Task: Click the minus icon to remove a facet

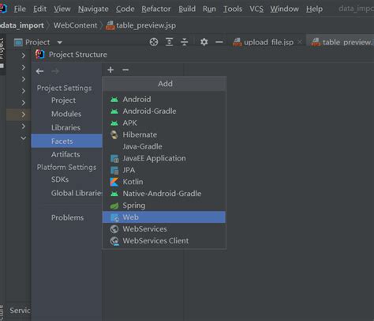Action: pyautogui.click(x=125, y=70)
